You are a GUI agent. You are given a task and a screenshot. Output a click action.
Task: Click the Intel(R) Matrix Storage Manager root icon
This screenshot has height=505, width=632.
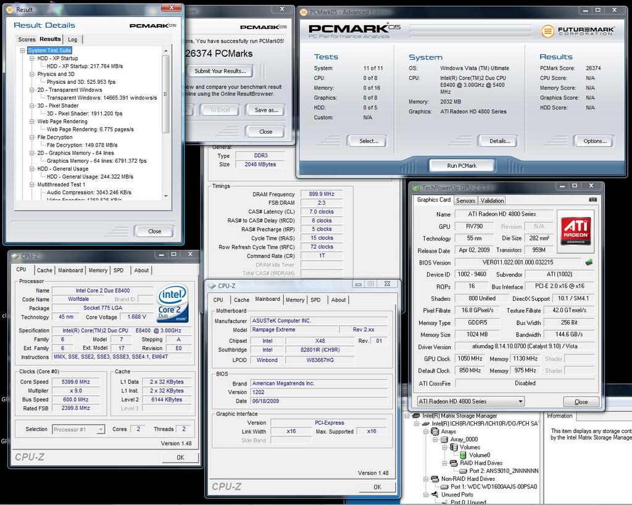(x=417, y=416)
